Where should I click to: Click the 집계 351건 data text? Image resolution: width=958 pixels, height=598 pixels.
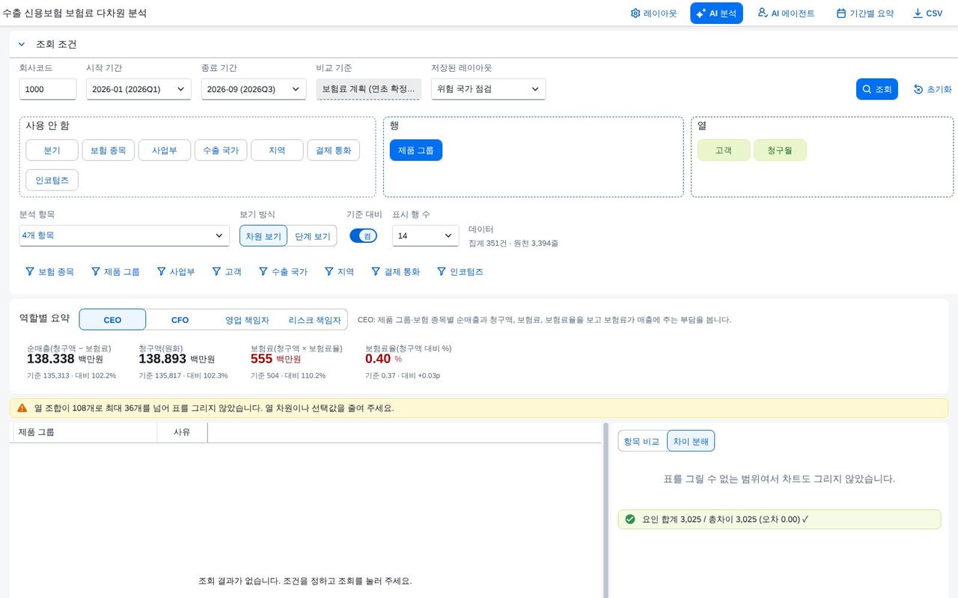(513, 243)
